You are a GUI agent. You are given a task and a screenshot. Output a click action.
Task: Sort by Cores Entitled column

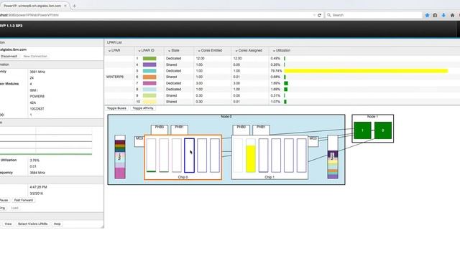210,51
